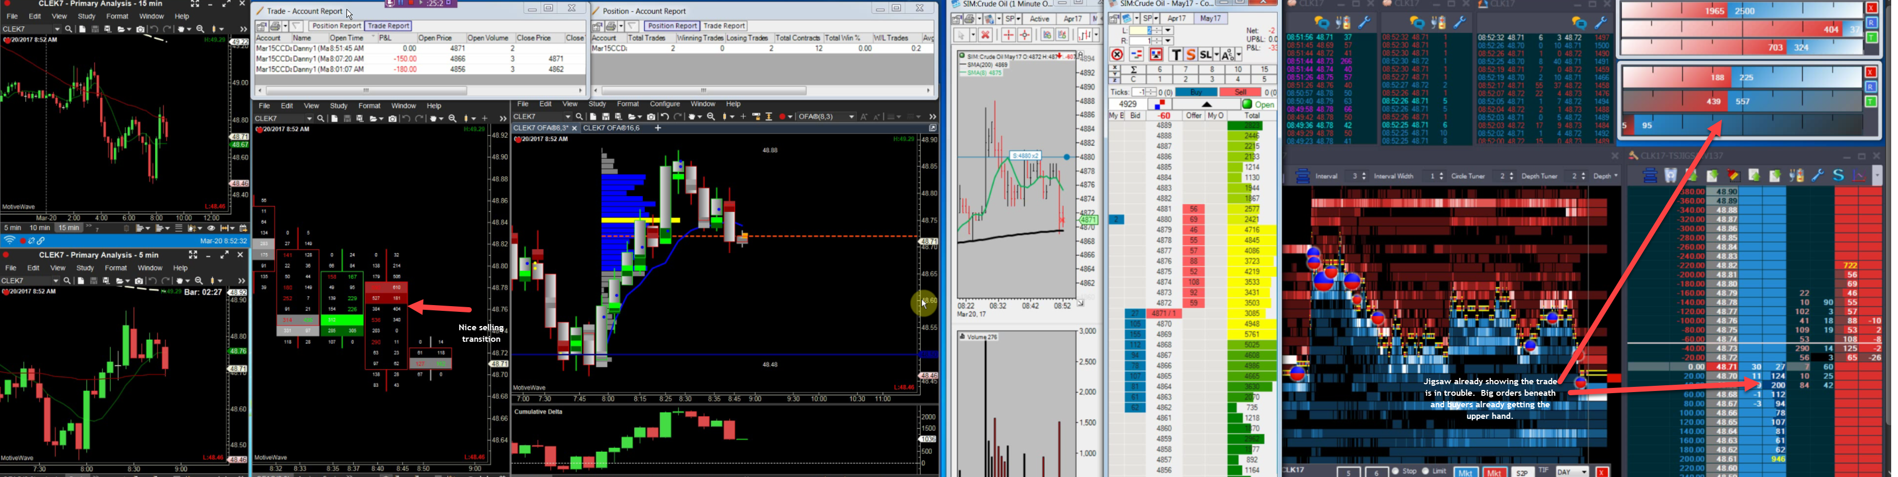Open the Format menu in the 5 min chart window
The width and height of the screenshot is (1898, 477).
[x=116, y=268]
